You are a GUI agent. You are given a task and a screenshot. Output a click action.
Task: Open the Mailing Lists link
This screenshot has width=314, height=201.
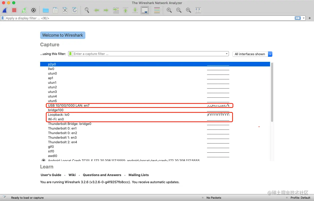point(139,175)
